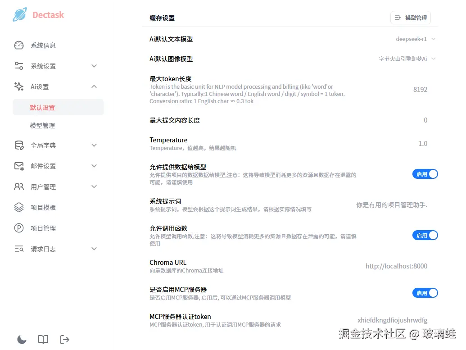The width and height of the screenshot is (466, 350).
Task: Click the list icon inside 模型管理 button
Action: point(398,18)
